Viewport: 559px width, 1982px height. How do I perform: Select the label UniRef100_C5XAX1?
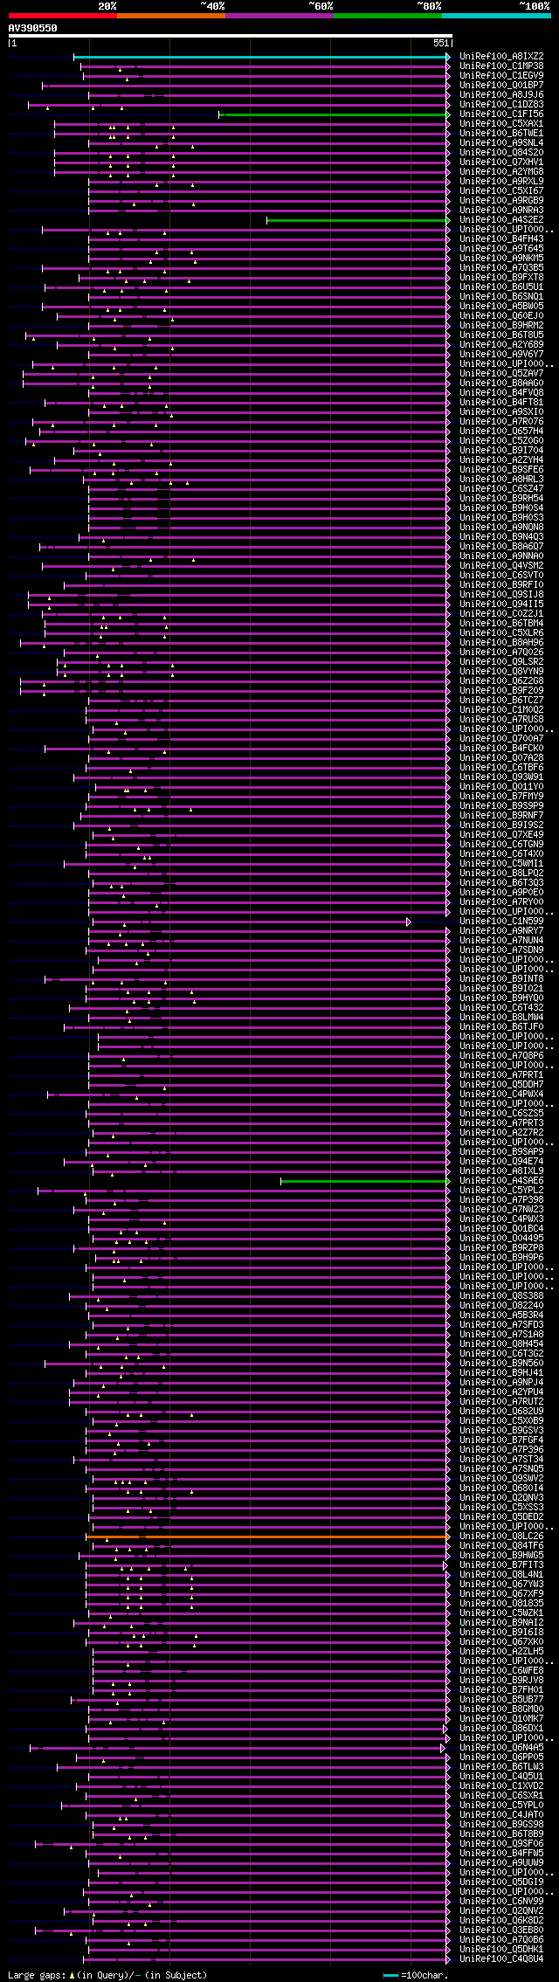click(501, 124)
